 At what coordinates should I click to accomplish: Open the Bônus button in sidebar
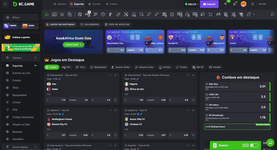click(21, 17)
